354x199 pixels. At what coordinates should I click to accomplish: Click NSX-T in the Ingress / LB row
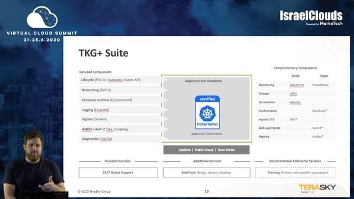(x=294, y=119)
